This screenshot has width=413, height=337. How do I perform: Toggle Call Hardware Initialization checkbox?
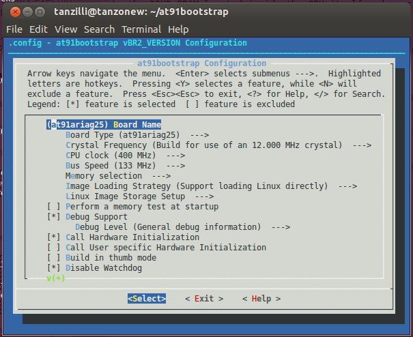pos(123,237)
